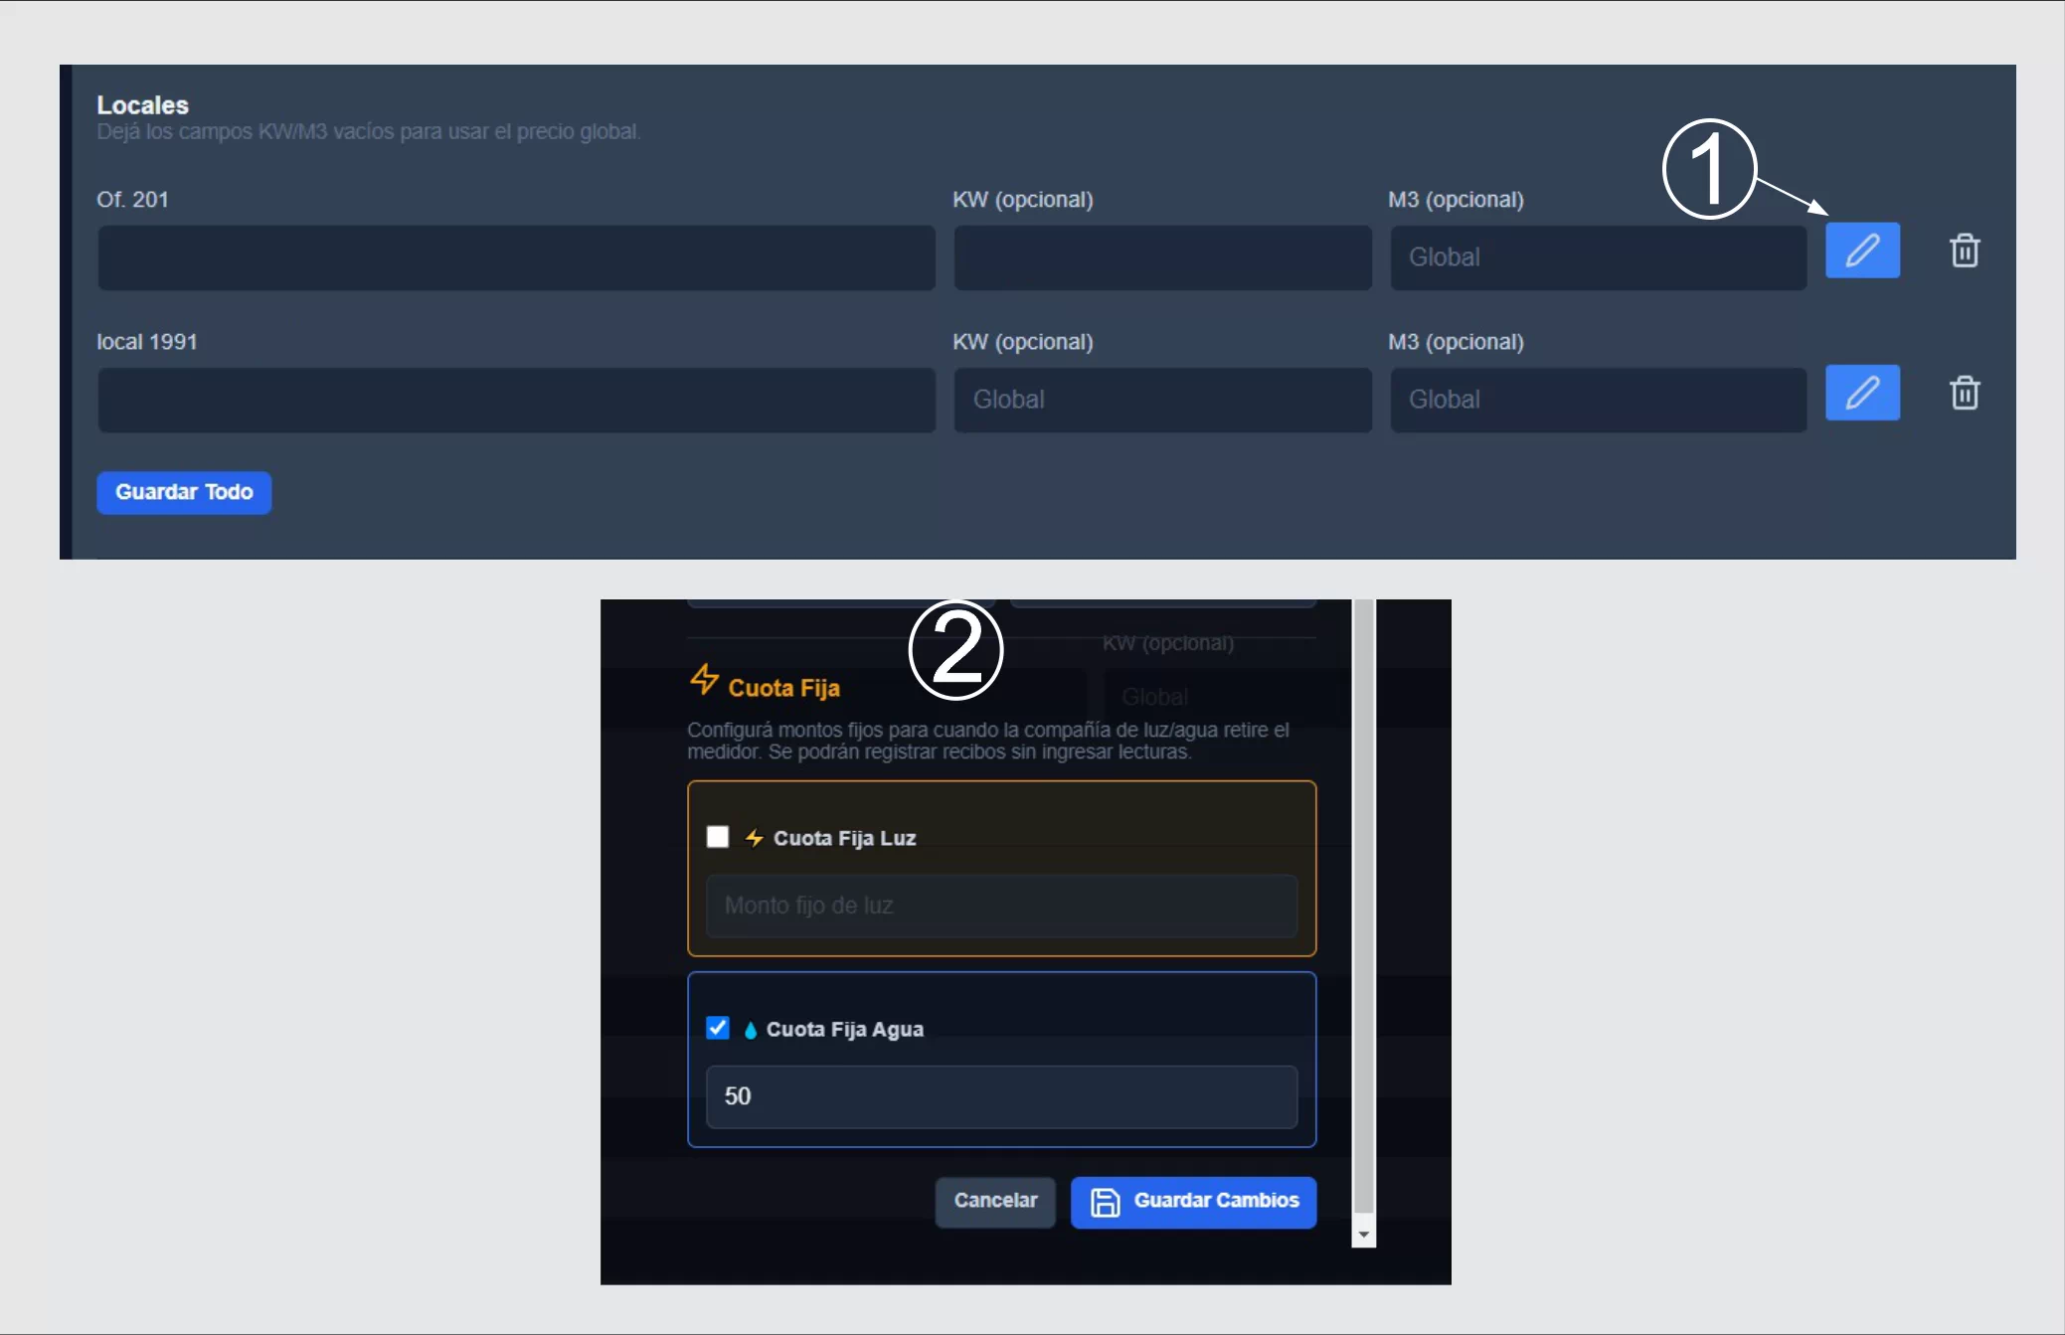Click the dialog scrollbar down arrow

pyautogui.click(x=1364, y=1235)
